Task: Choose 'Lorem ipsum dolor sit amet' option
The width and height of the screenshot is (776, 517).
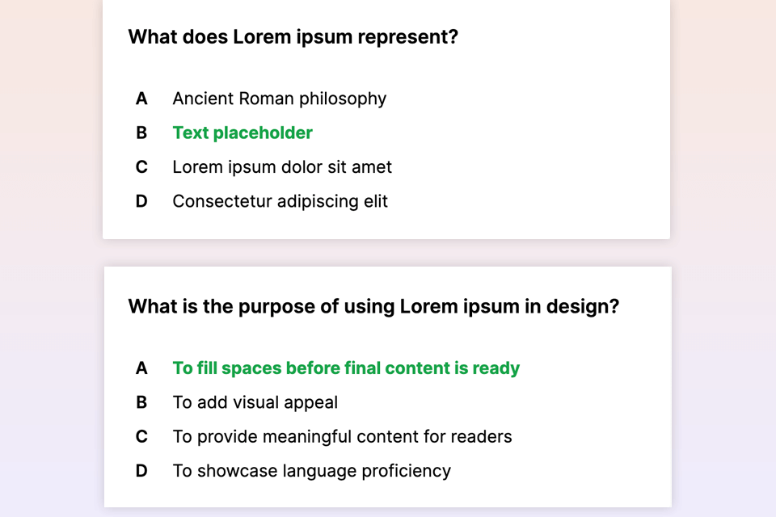Action: coord(282,167)
